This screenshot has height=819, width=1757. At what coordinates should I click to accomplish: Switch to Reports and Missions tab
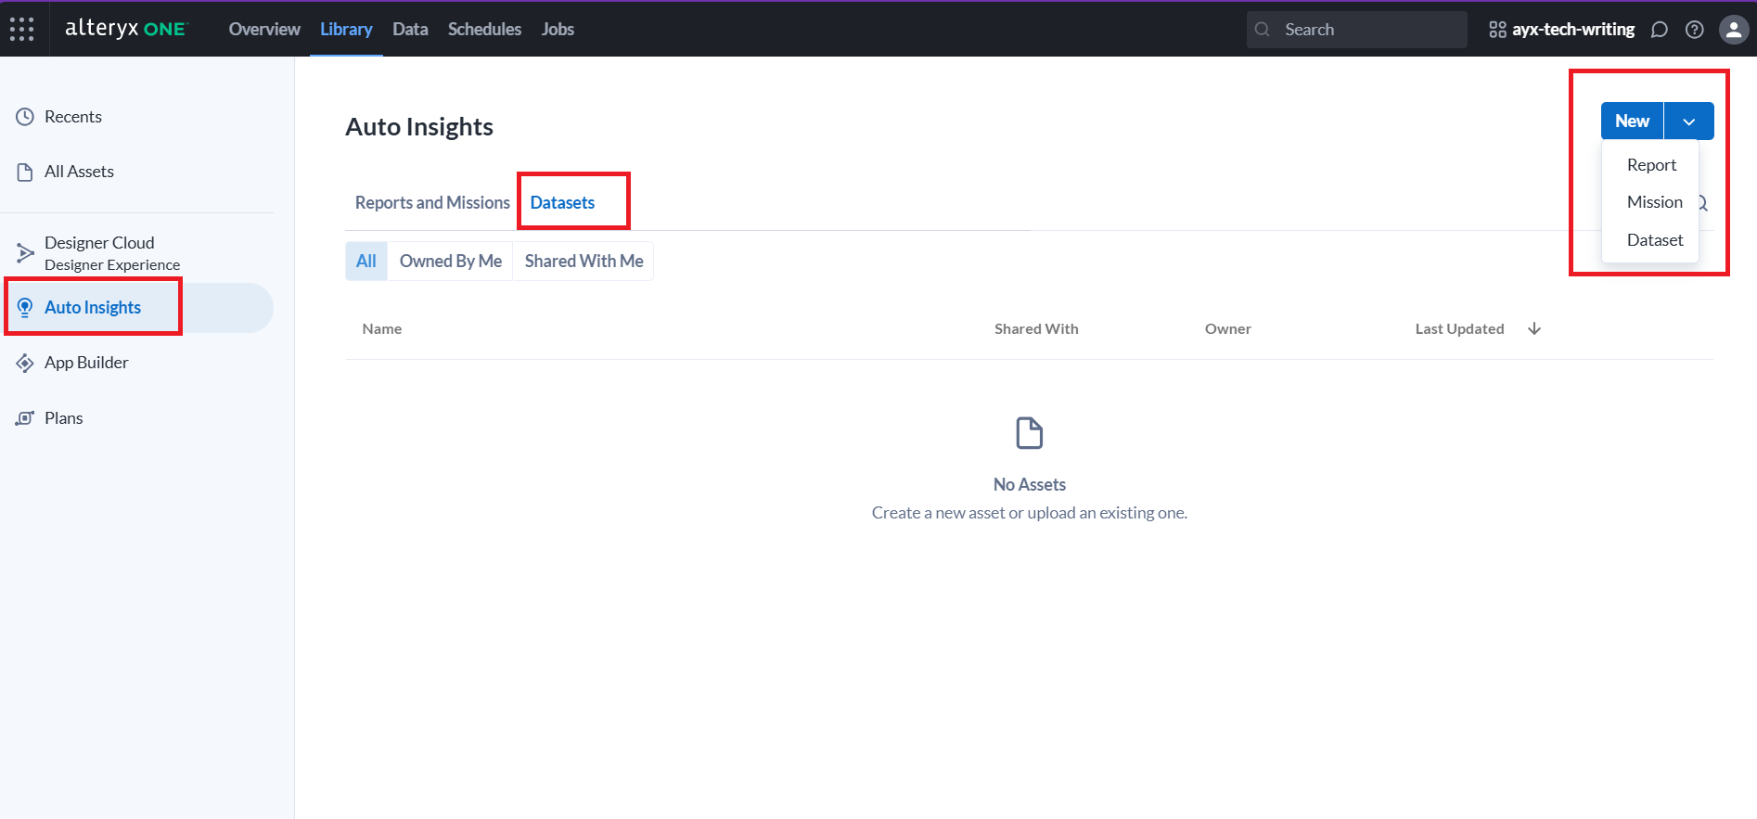[x=432, y=203]
